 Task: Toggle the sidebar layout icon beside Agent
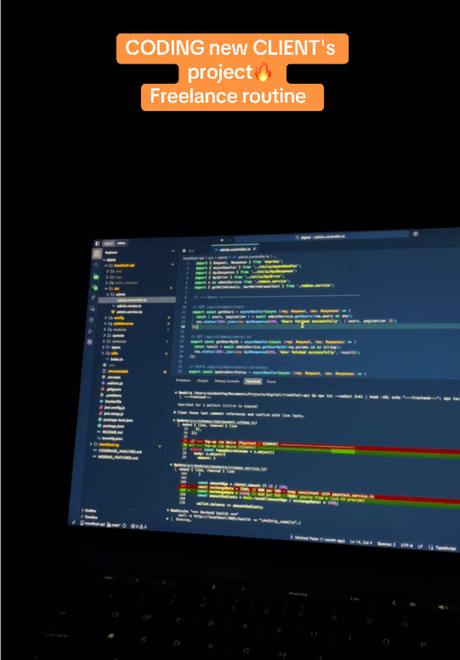(97, 243)
